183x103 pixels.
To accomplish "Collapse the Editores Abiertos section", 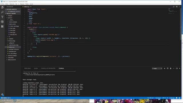I will click(x=13, y=9).
